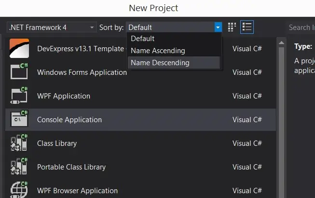Click Visual C# label beside Class Library
Image resolution: width=315 pixels, height=198 pixels.
click(247, 143)
